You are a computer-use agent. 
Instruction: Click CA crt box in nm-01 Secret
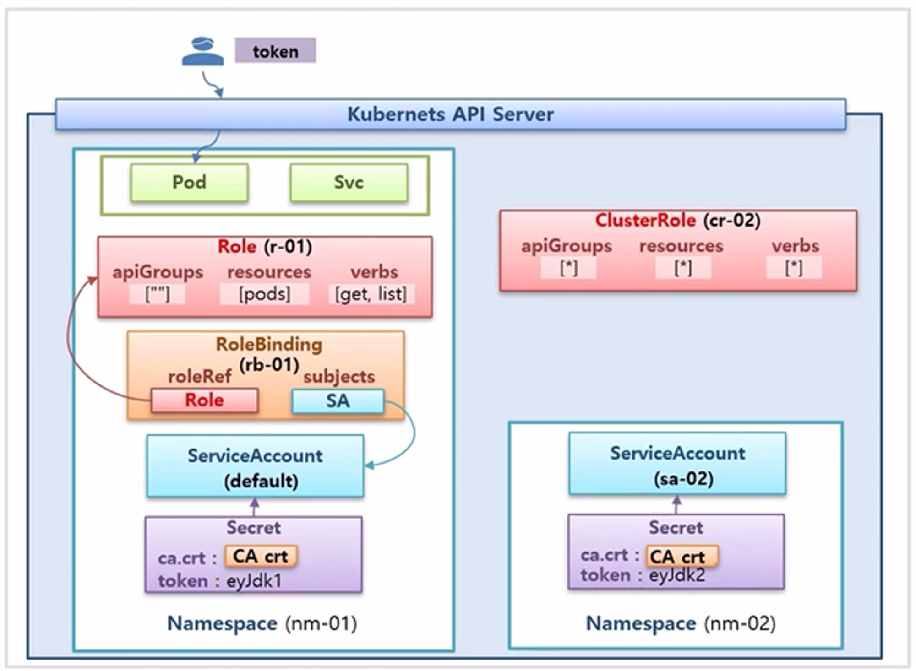(x=261, y=556)
